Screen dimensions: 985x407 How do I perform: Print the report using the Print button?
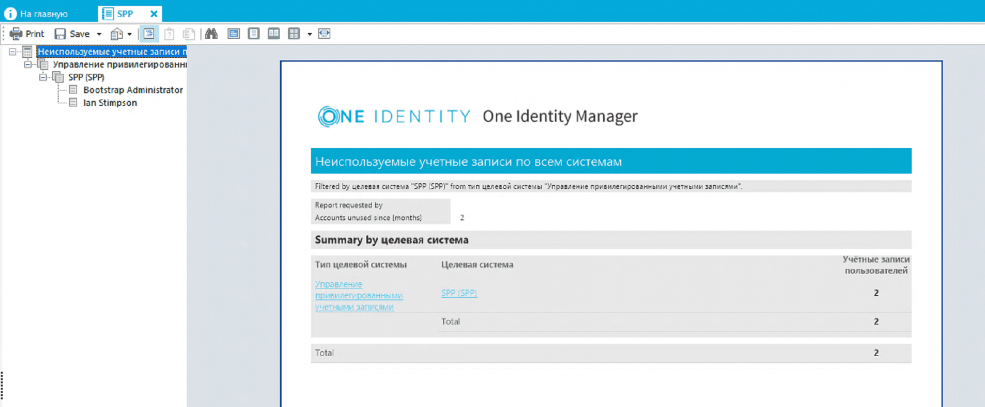(27, 34)
